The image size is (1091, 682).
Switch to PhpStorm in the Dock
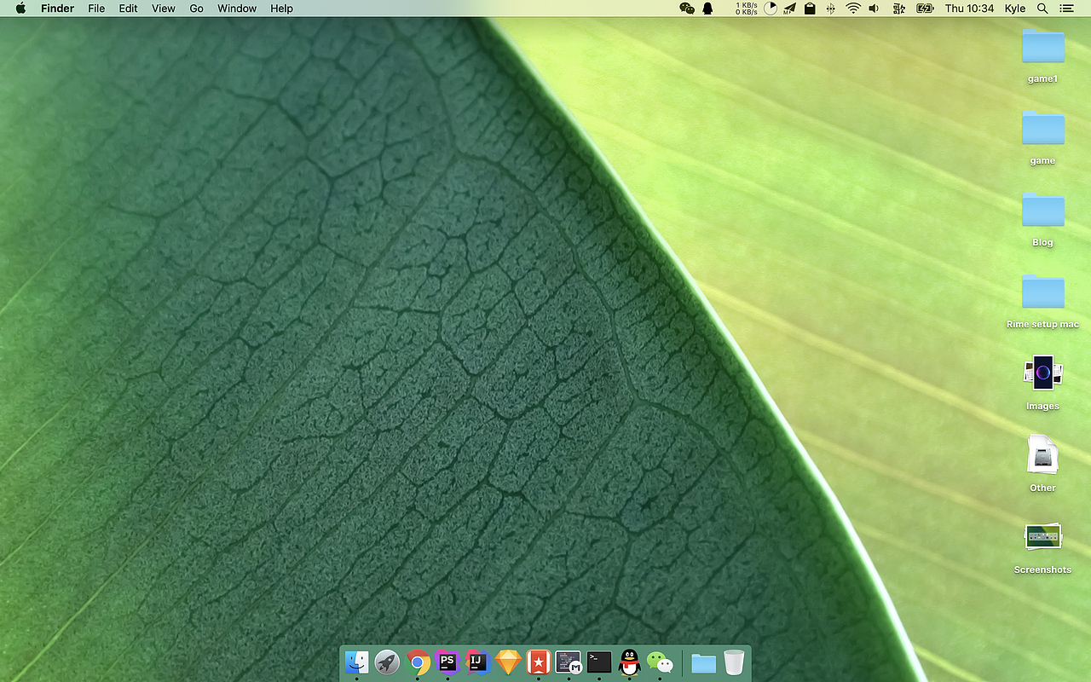447,662
